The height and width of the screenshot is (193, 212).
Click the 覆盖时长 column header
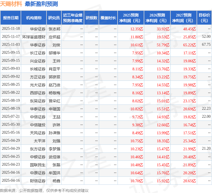click(x=108, y=18)
